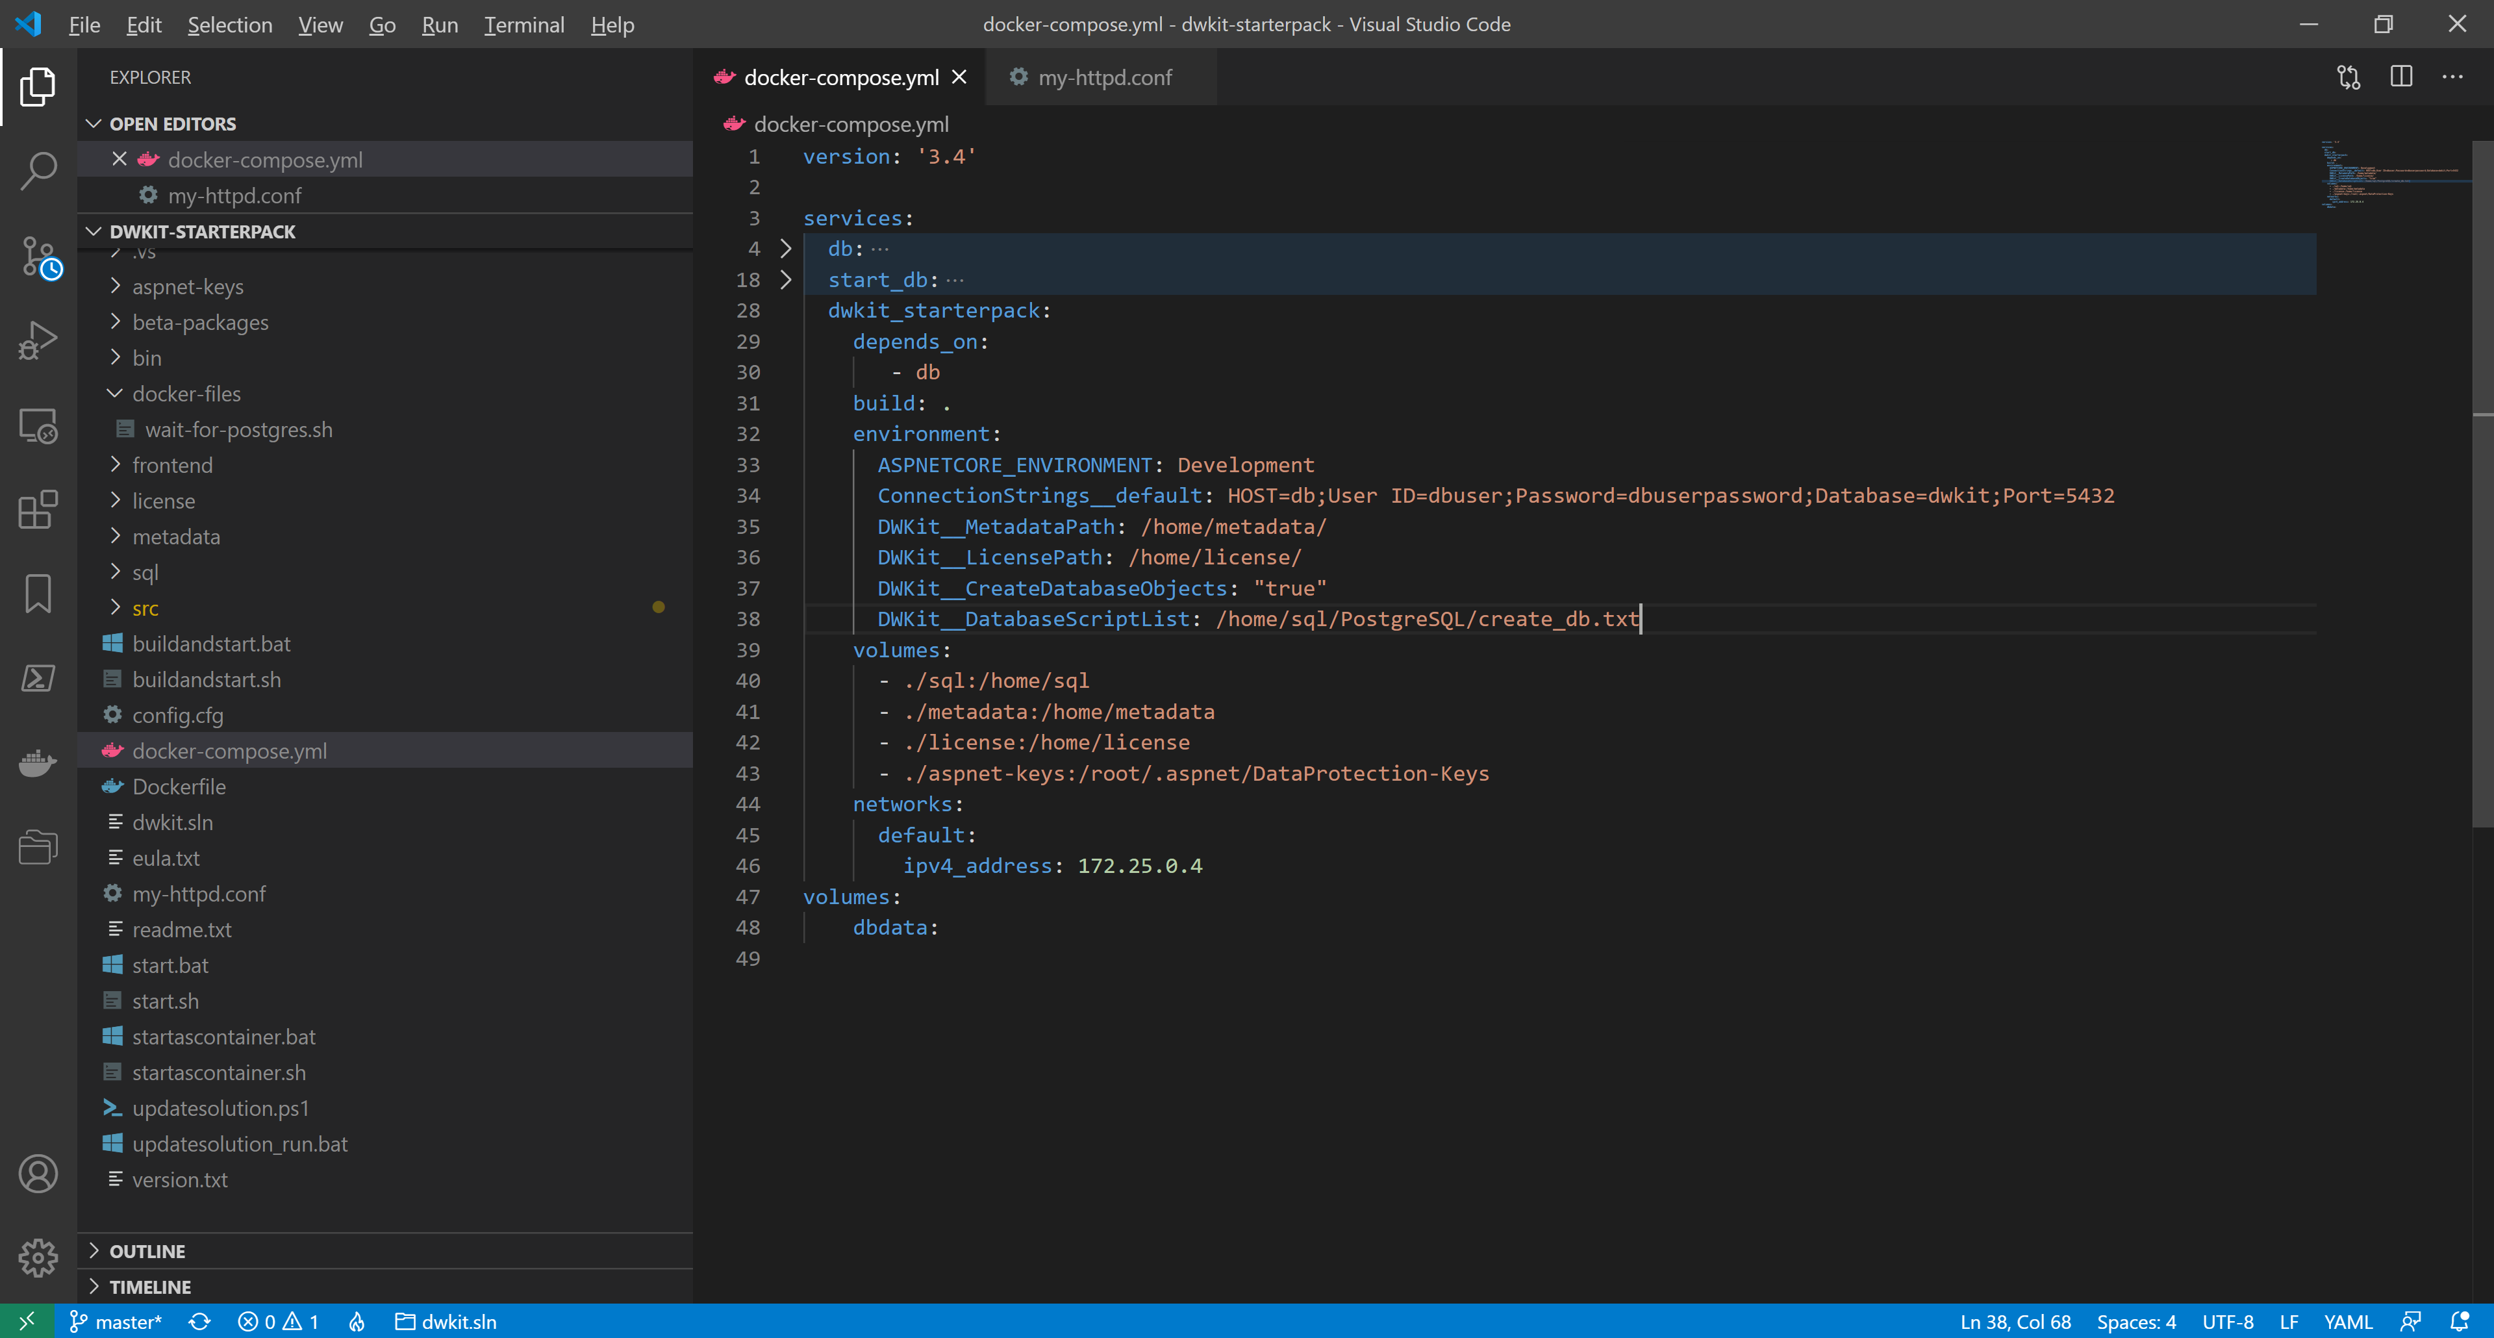The height and width of the screenshot is (1338, 2494).
Task: Close the docker-compose.yml tab
Action: coord(959,77)
